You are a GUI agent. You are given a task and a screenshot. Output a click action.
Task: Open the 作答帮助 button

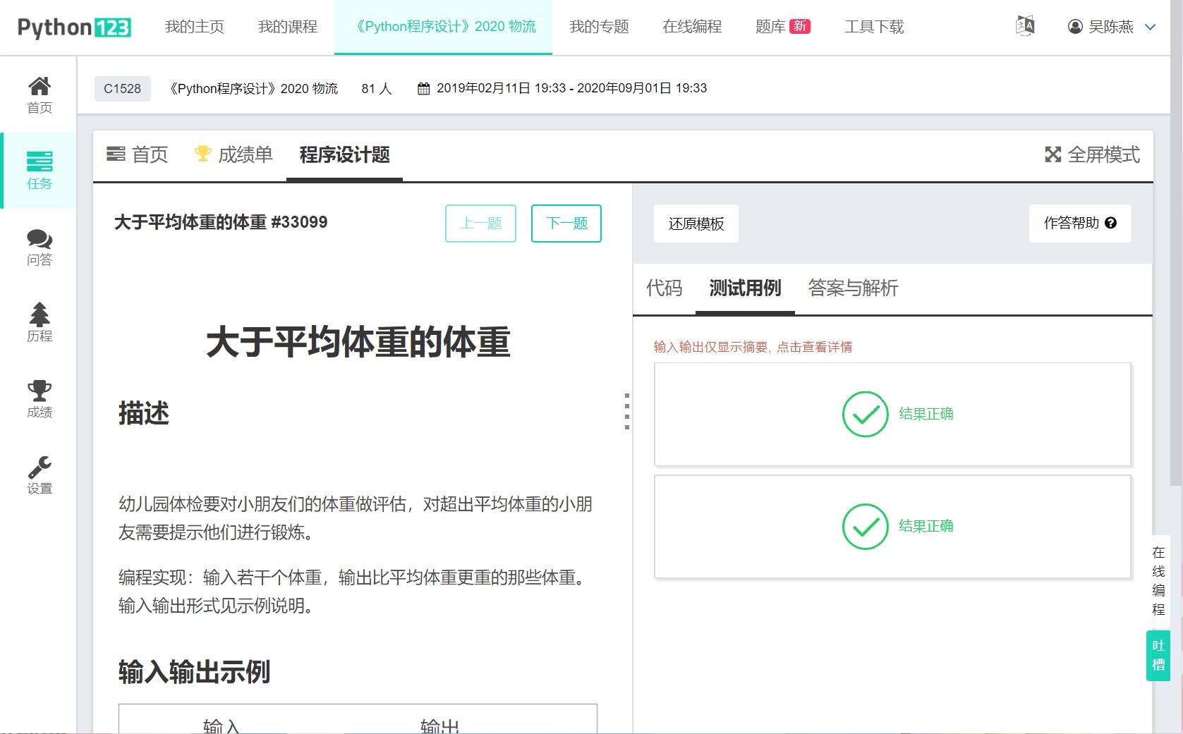[1080, 224]
